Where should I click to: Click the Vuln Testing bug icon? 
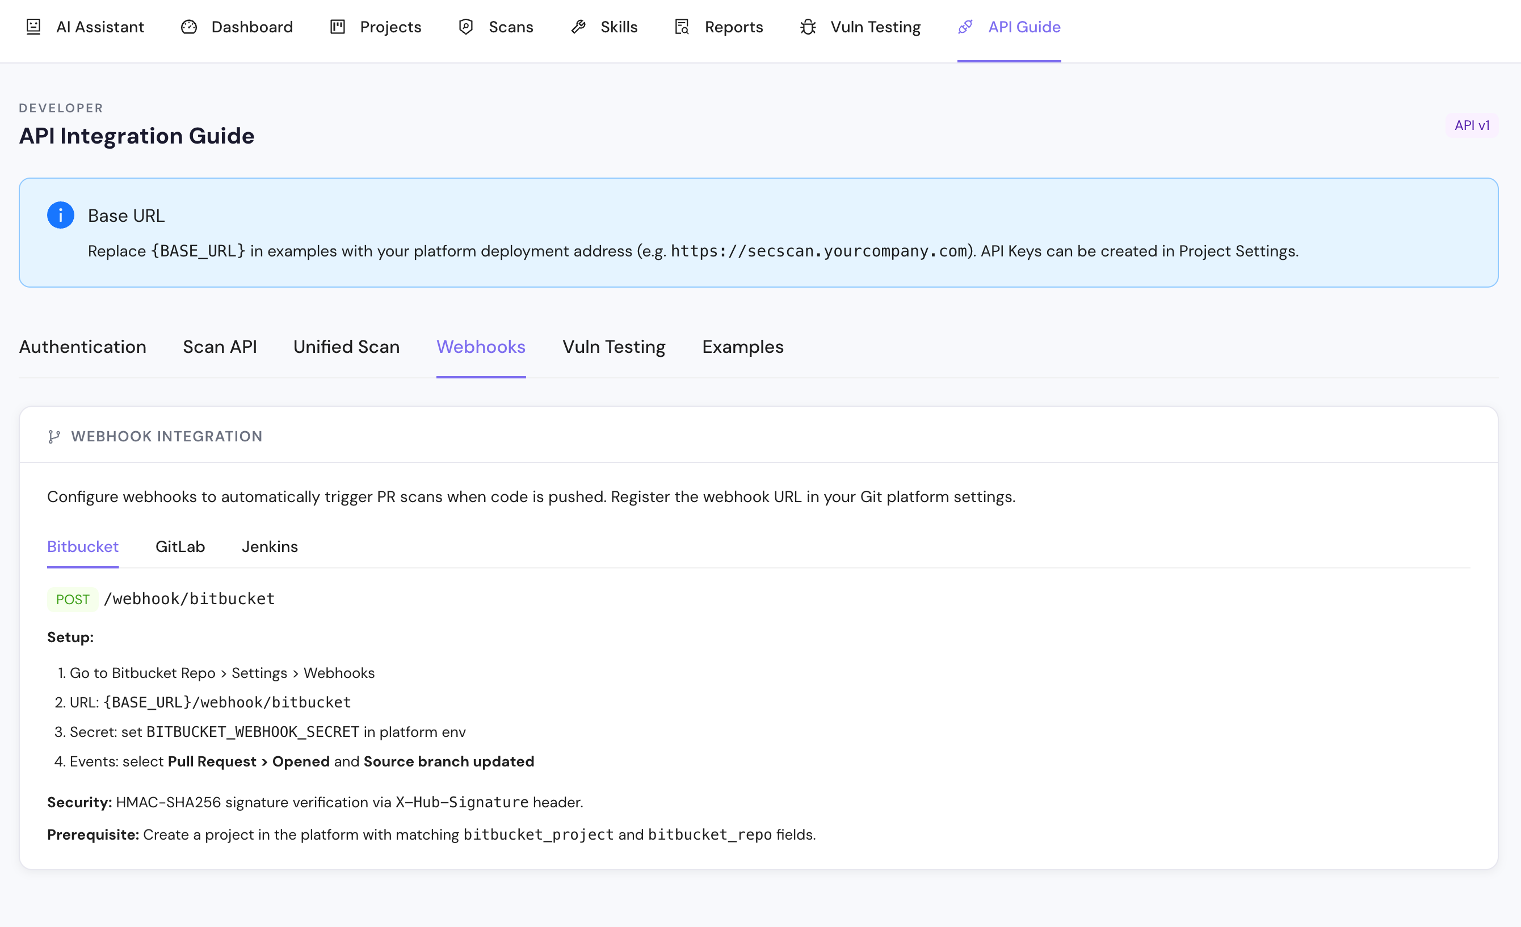click(x=808, y=27)
